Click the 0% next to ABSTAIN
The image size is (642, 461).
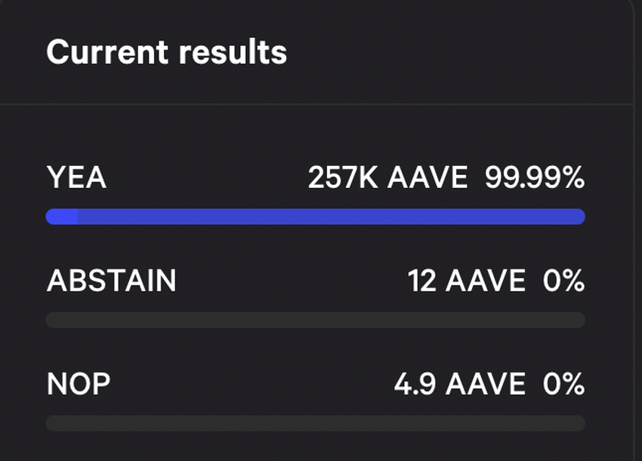click(563, 280)
